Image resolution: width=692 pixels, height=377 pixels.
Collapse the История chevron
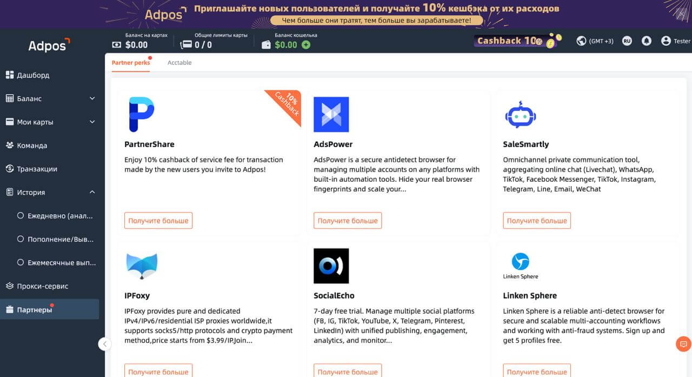pos(92,192)
